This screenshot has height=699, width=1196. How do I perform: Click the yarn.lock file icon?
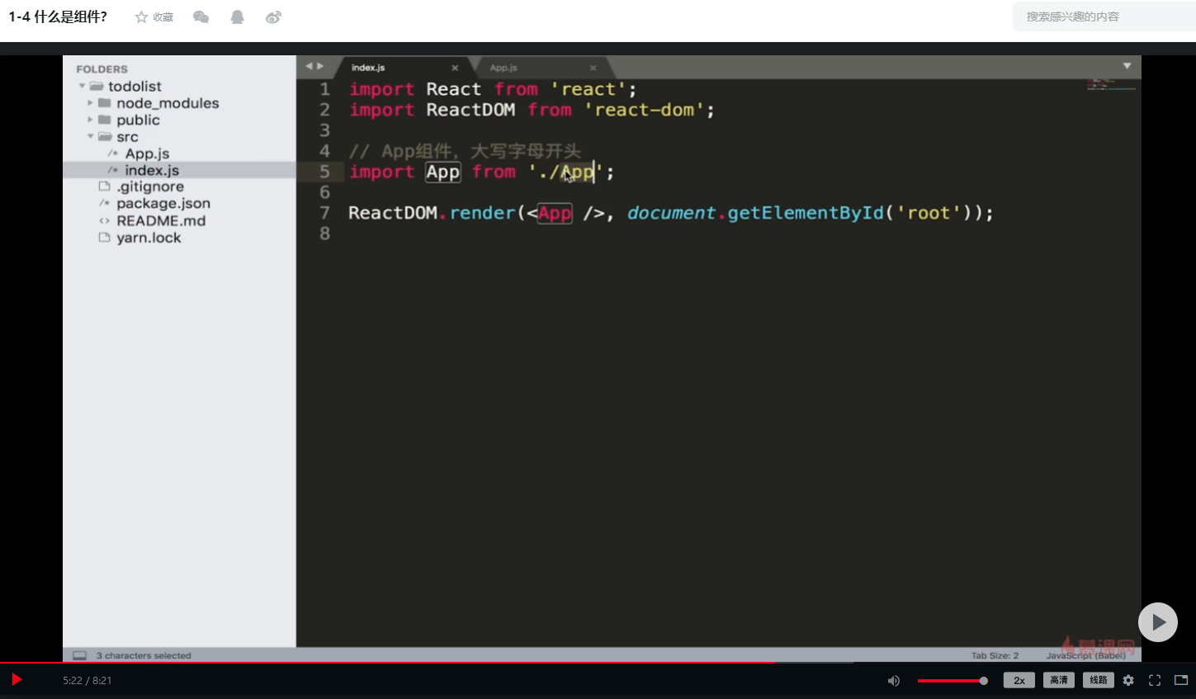104,238
